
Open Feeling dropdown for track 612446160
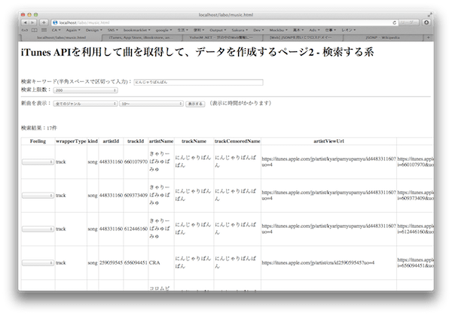coord(38,229)
